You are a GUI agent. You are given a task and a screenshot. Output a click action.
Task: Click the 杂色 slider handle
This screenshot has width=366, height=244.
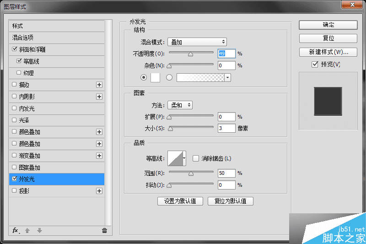click(169, 66)
